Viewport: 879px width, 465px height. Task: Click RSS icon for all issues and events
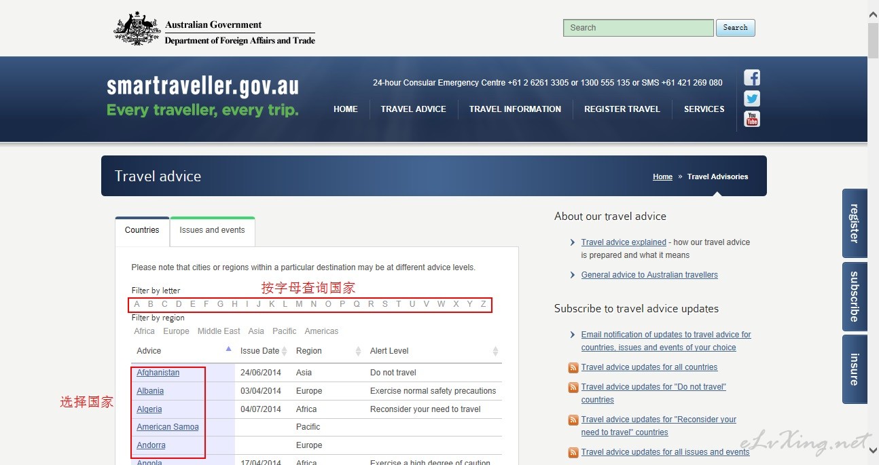(573, 452)
